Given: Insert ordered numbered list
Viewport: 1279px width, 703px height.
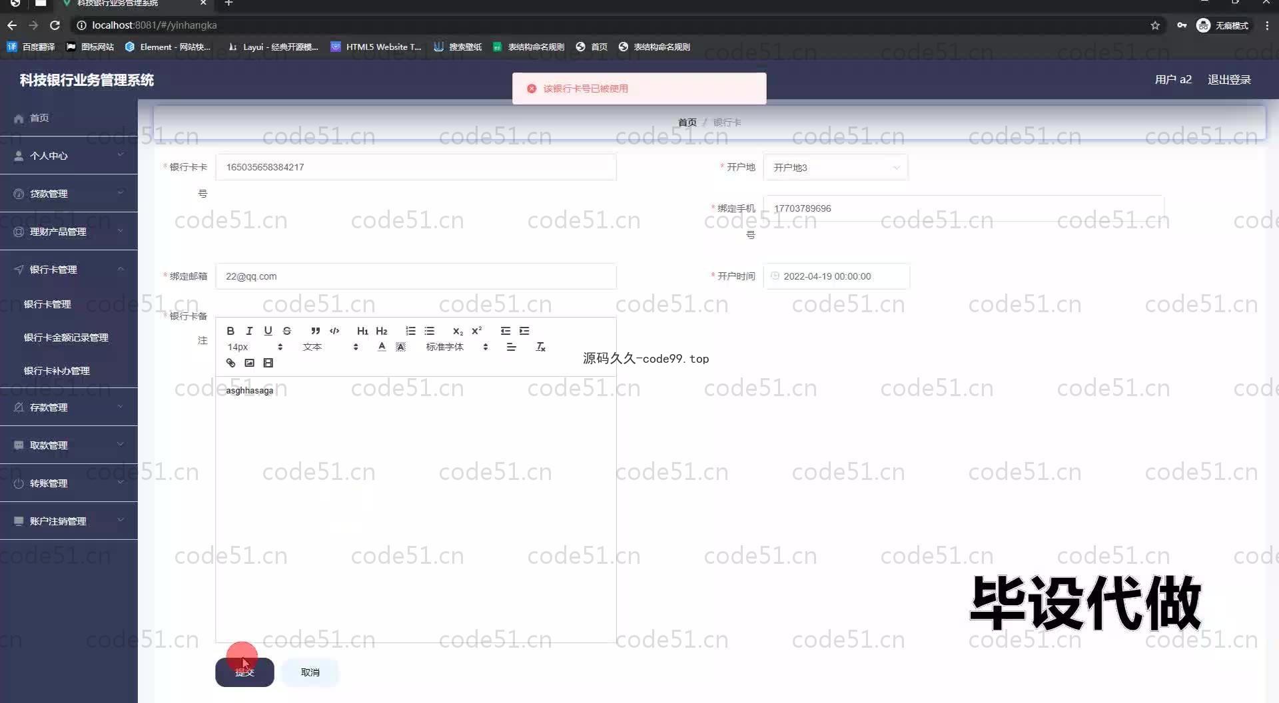Looking at the screenshot, I should coord(410,331).
